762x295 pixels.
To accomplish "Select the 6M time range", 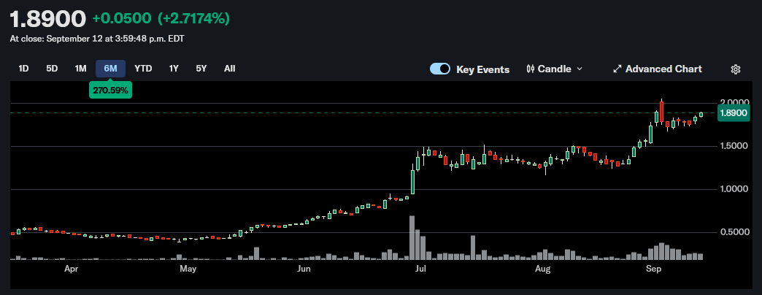I will pos(110,69).
